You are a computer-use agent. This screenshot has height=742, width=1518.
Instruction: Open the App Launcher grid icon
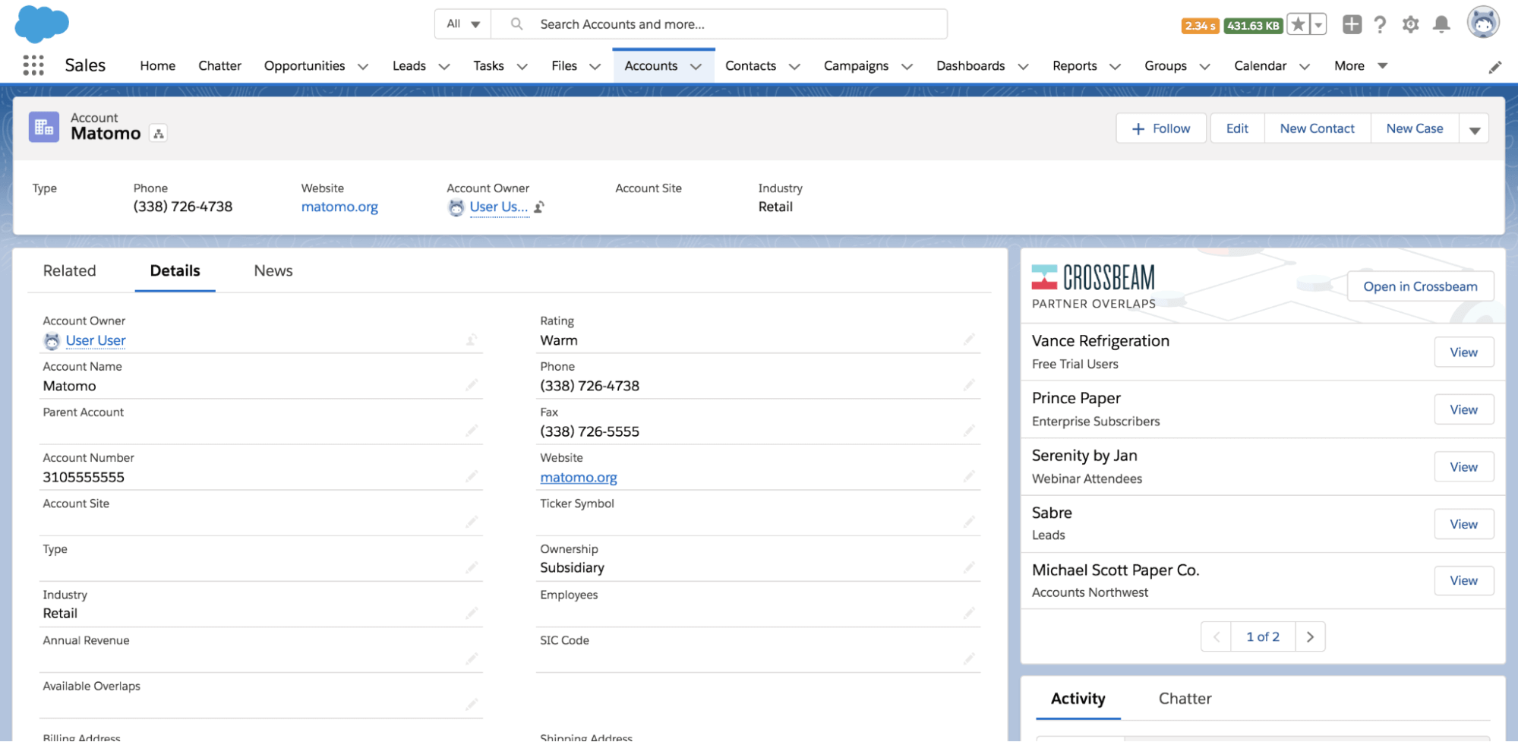tap(33, 65)
